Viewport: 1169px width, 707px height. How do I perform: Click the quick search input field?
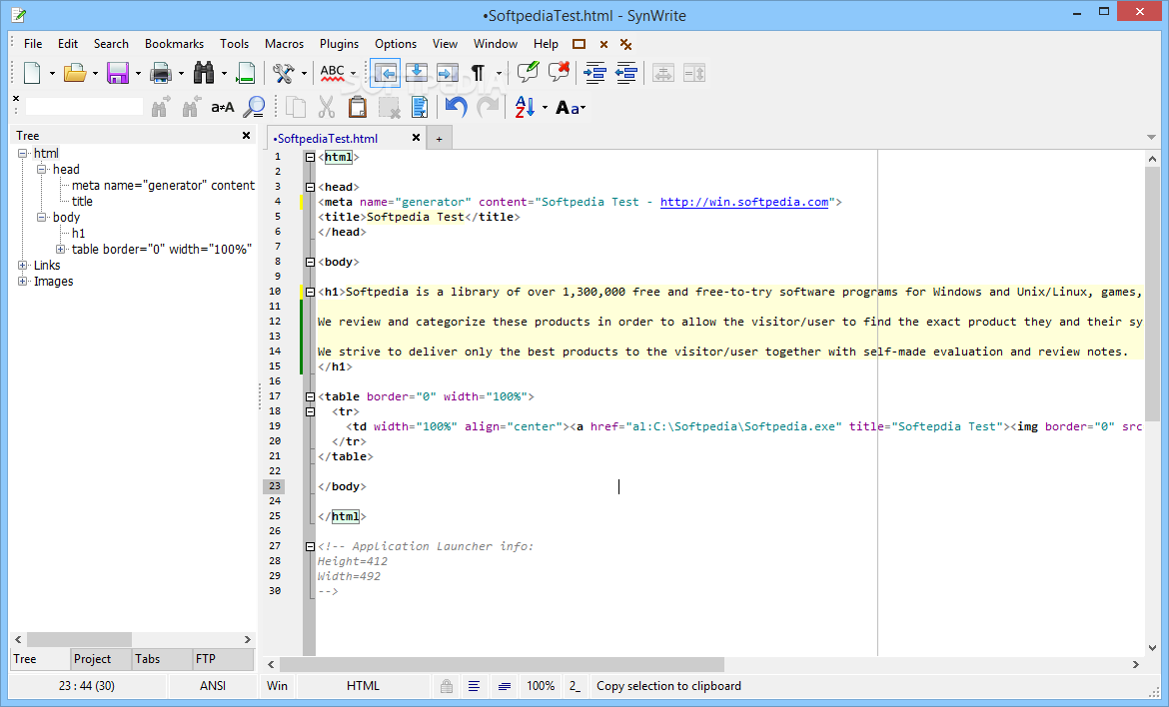coord(84,107)
